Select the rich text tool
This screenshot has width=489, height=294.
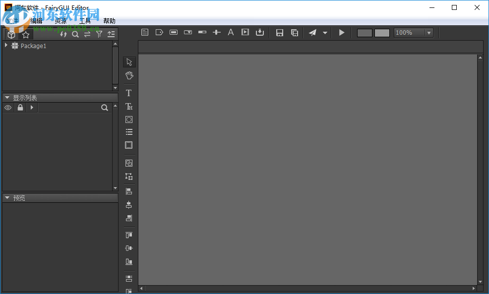[x=129, y=106]
